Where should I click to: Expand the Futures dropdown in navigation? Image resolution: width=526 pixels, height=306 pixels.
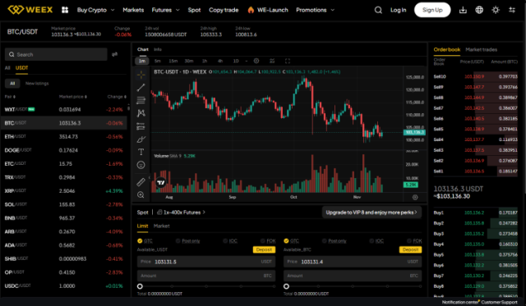(166, 10)
